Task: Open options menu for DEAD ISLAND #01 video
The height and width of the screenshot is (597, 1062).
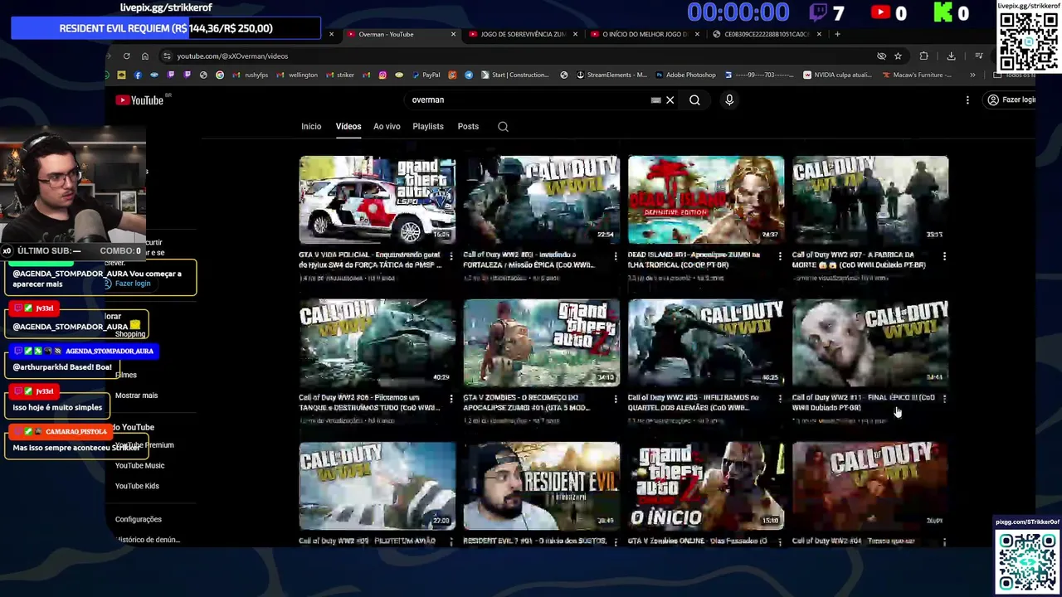Action: coord(780,257)
